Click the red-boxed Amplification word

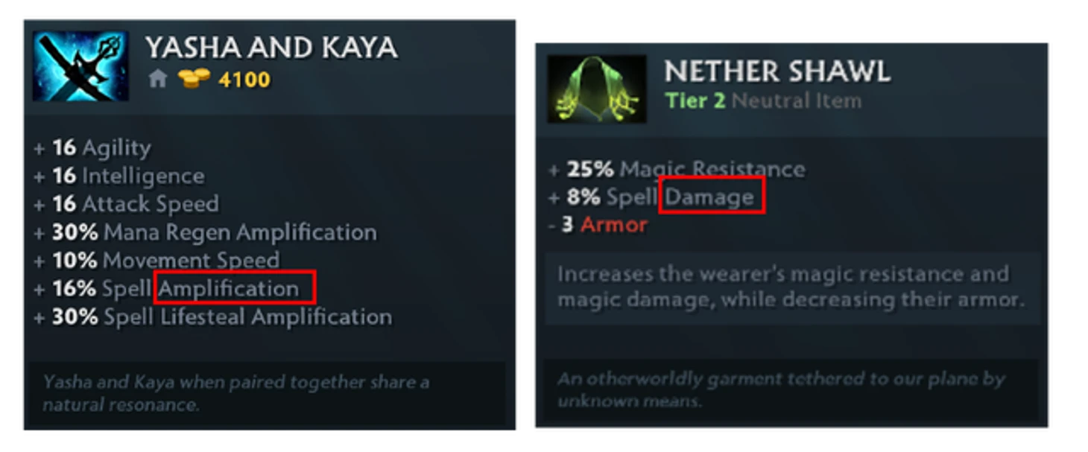235,288
